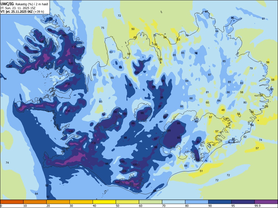Screen dimensions: 278x208
Task: Select the legend tick label '90'
Action: click(x=210, y=206)
